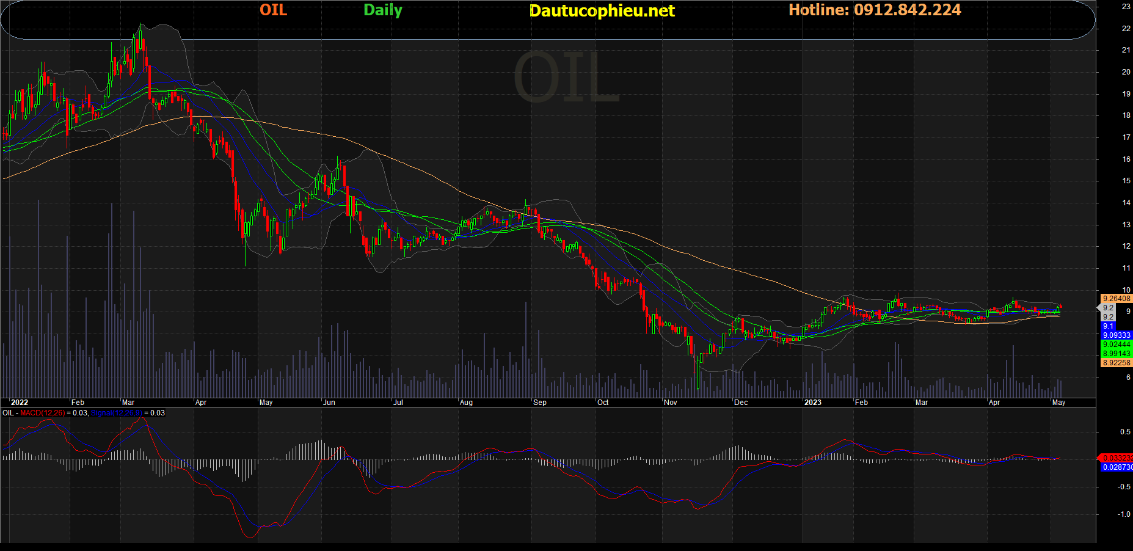The height and width of the screenshot is (551, 1133).
Task: Click the large OIL watermark on chart
Action: 566,78
